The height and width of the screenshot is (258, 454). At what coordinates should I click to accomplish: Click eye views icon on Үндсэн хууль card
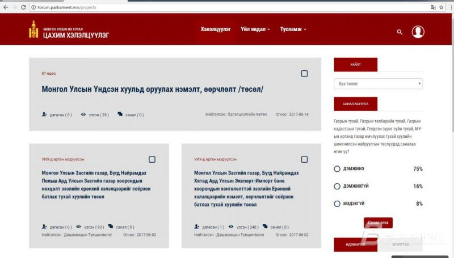(x=83, y=115)
